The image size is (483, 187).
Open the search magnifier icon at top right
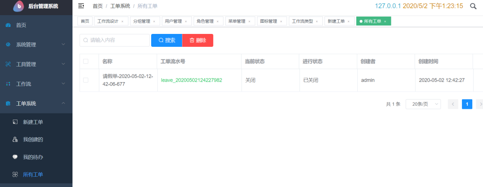click(x=473, y=6)
